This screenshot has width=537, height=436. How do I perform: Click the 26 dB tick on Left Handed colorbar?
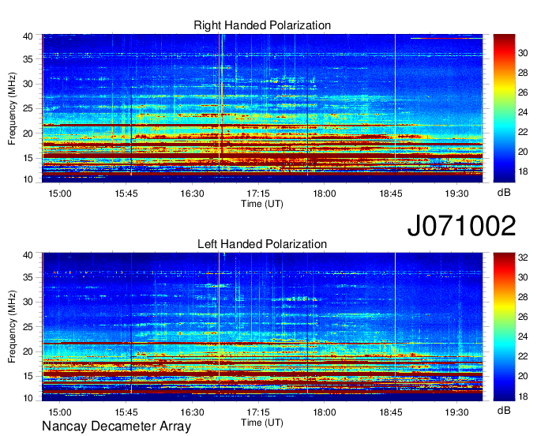pos(523,317)
